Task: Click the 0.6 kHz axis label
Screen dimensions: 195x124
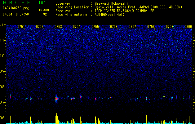Action: [3, 118]
